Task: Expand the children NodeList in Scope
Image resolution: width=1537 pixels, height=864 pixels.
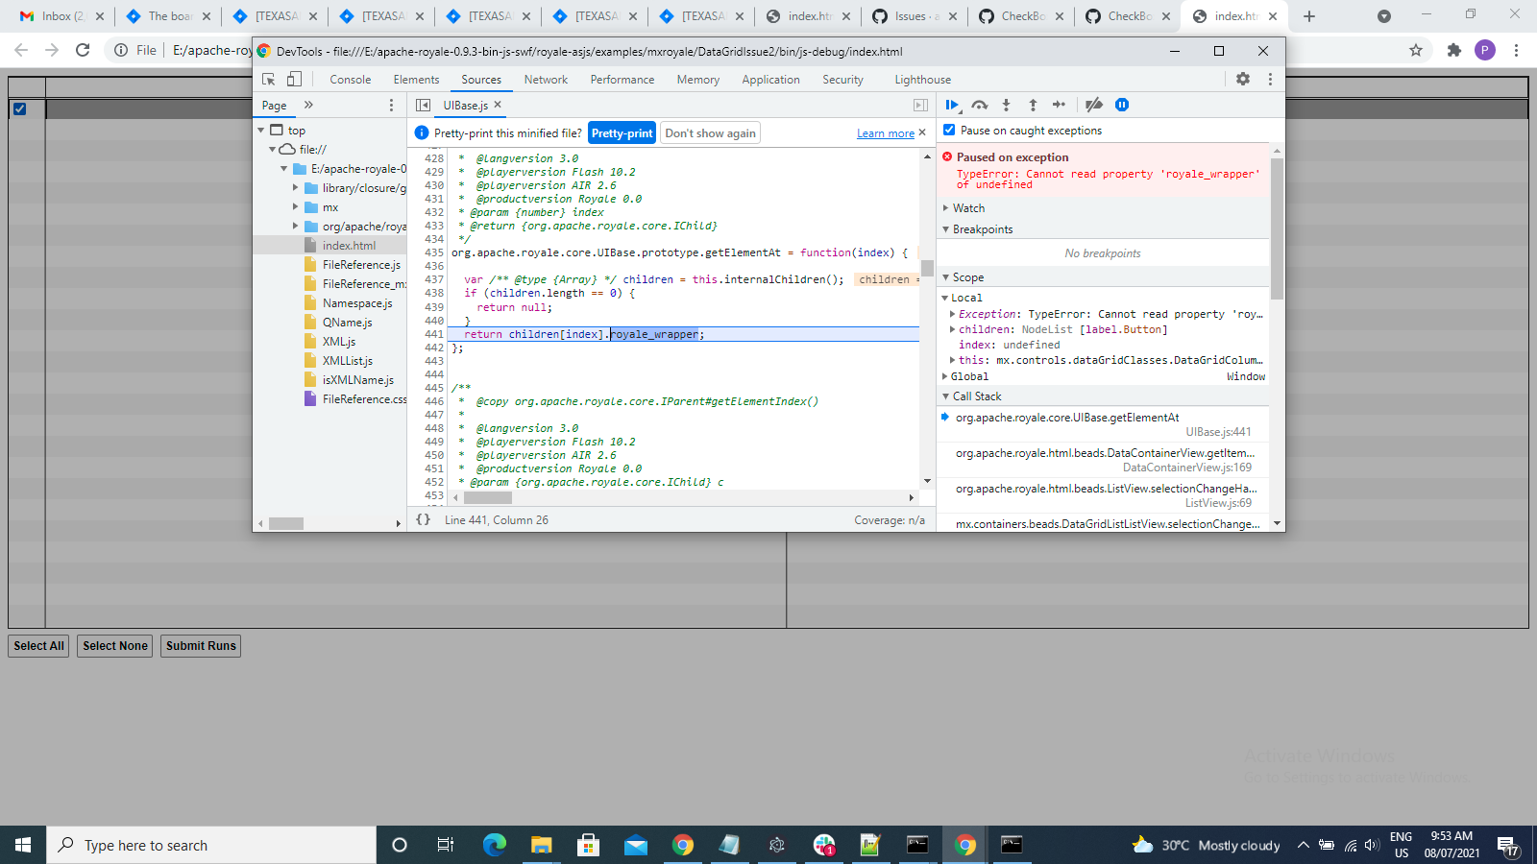Action: click(952, 328)
